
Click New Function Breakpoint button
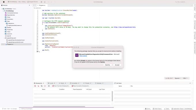click(61, 86)
